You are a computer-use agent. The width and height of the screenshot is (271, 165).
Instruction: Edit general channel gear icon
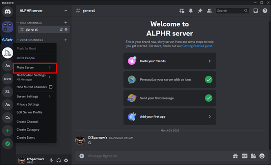(x=66, y=29)
